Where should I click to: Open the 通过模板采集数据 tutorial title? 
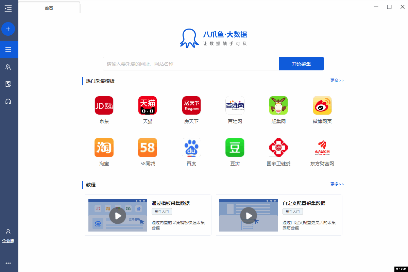(x=171, y=203)
